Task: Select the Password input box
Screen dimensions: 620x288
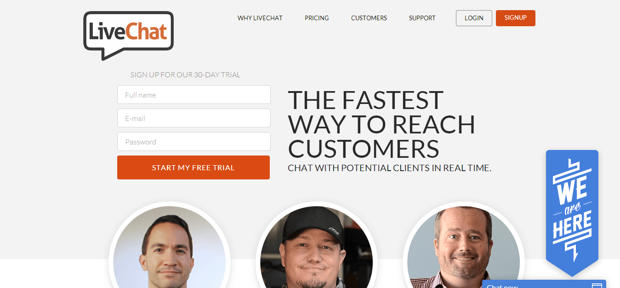Action: point(194,142)
